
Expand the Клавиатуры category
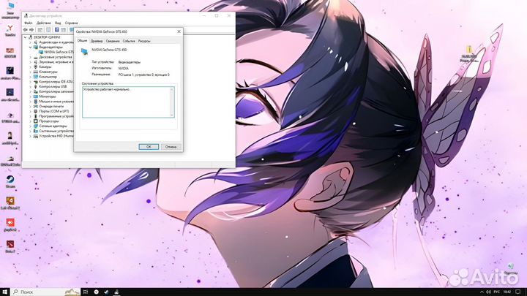pos(30,72)
